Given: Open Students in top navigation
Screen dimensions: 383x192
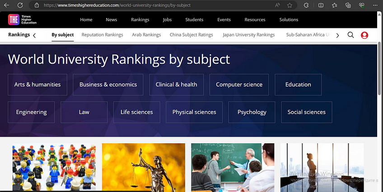Looking at the screenshot, I should (194, 20).
